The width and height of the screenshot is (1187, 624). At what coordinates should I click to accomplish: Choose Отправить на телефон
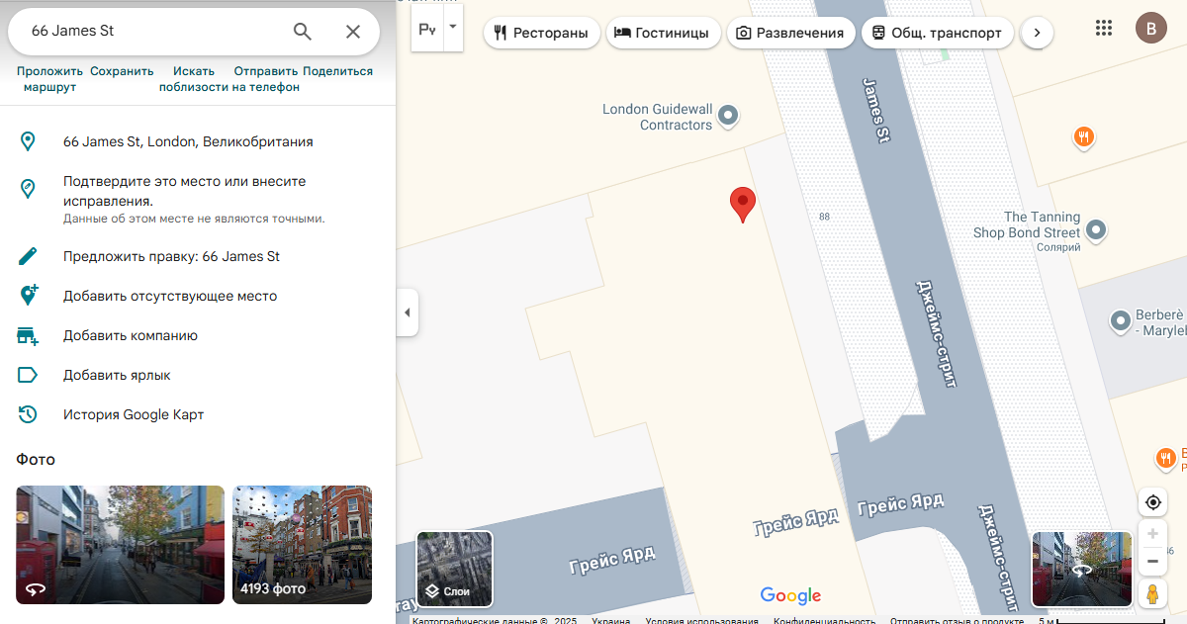[x=265, y=79]
